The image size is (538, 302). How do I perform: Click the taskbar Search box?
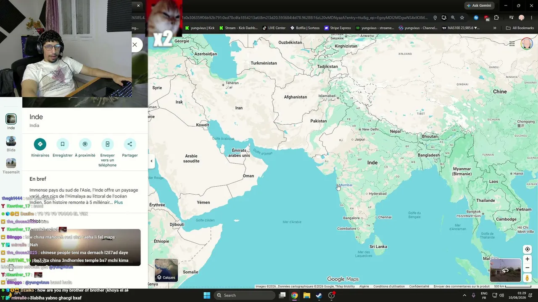(x=245, y=295)
